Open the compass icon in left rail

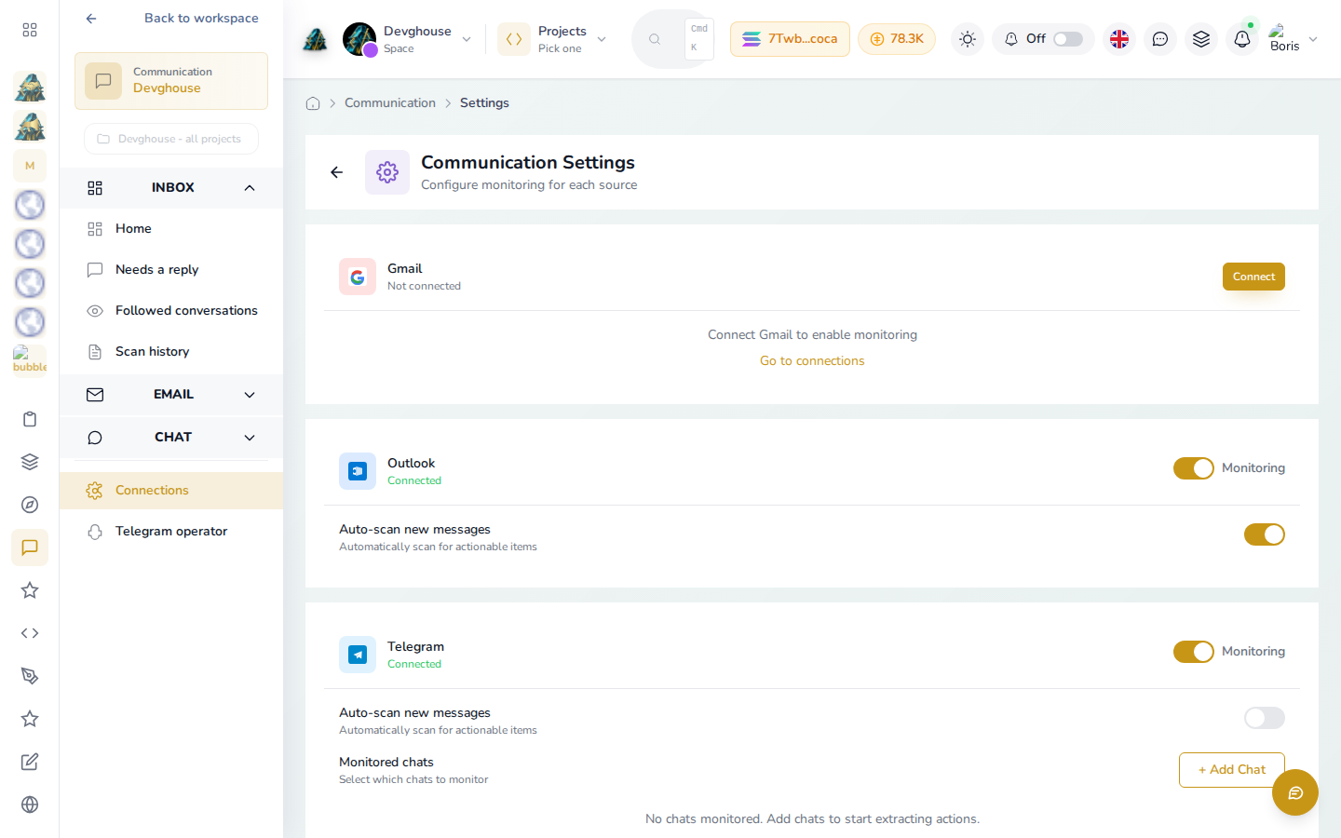(30, 505)
